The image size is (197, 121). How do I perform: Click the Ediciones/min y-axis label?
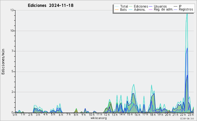[x=3, y=61]
